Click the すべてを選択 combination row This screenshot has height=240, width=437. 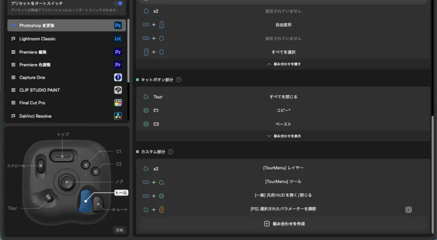(x=284, y=52)
